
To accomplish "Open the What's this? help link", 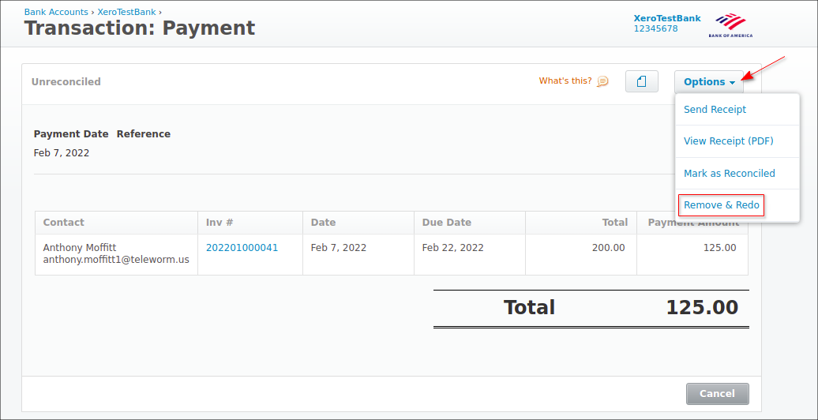I will (x=565, y=81).
